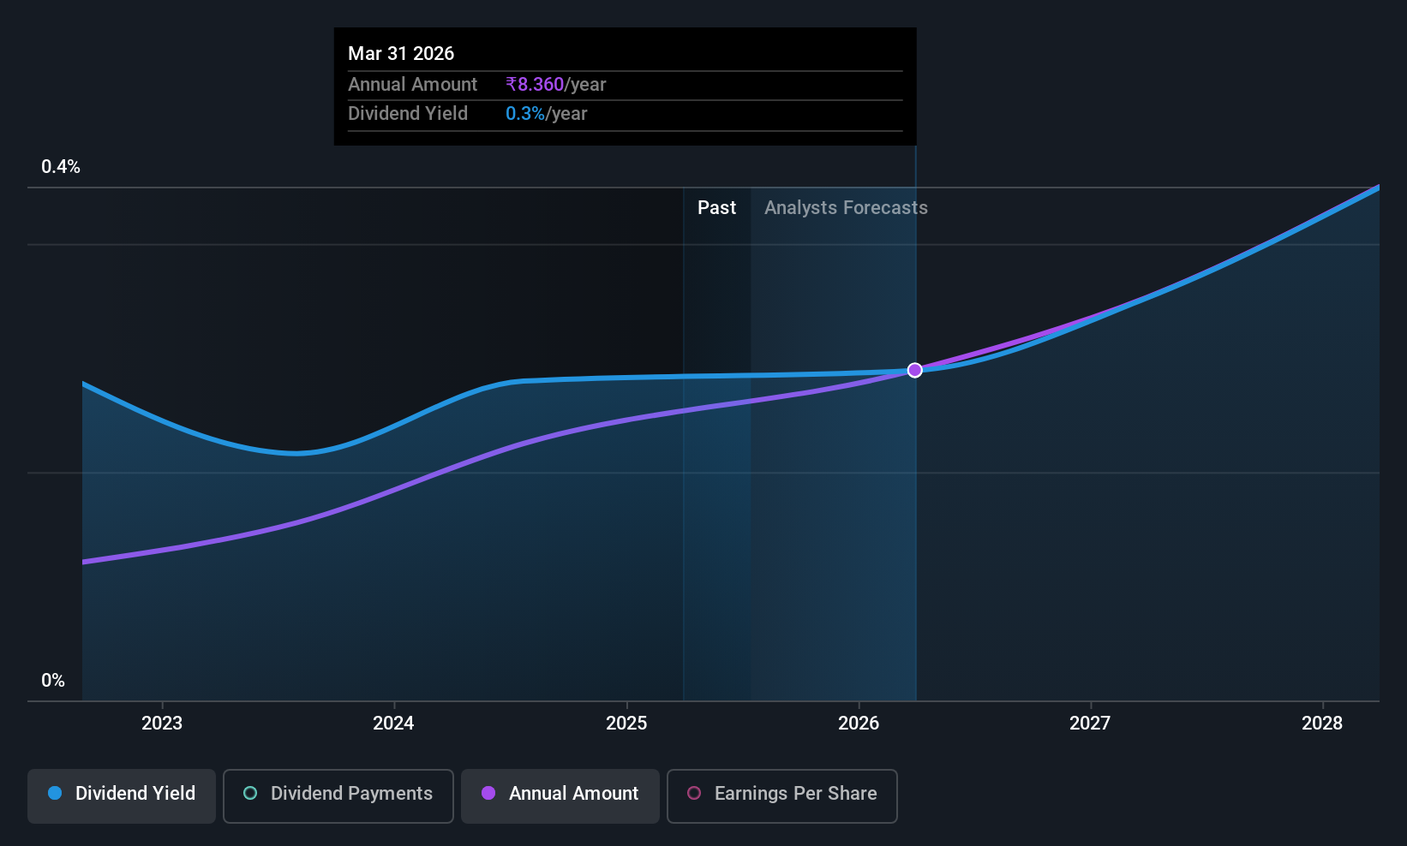This screenshot has height=846, width=1407.
Task: Click the 2025 x-axis label
Action: 626,723
